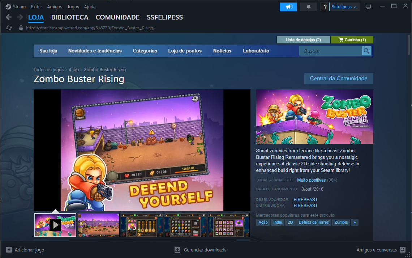Open the Notícias page
The height and width of the screenshot is (258, 412).
point(222,51)
